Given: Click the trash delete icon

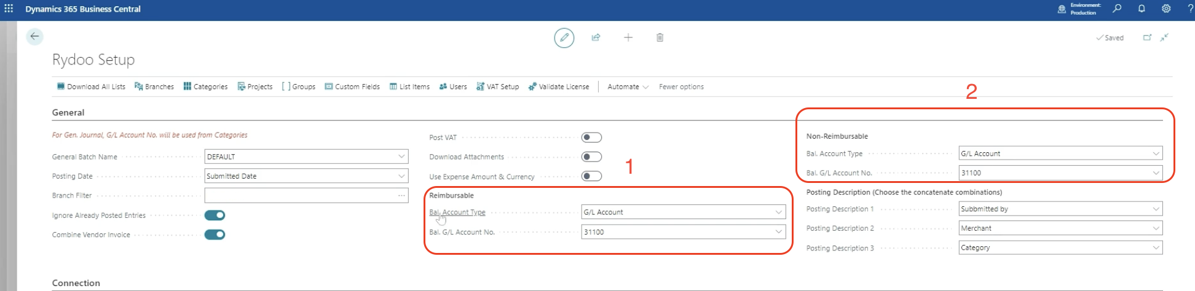Looking at the screenshot, I should (x=660, y=37).
